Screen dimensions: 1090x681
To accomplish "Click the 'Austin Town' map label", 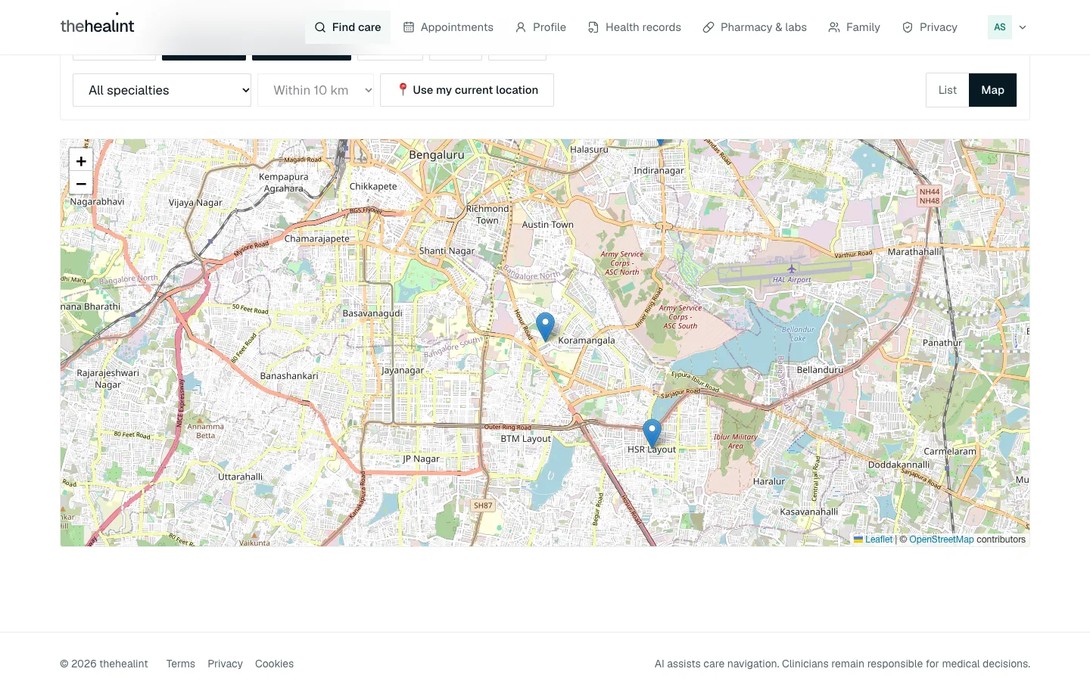I will pos(548,224).
